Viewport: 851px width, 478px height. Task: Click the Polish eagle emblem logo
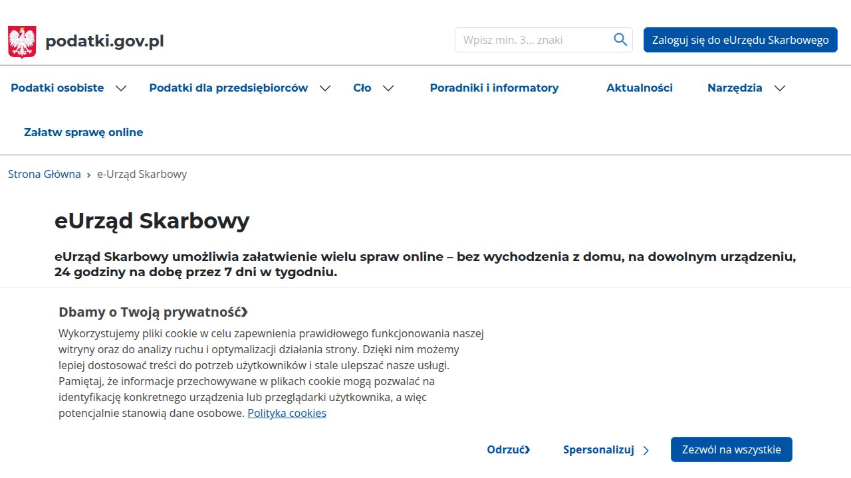22,42
